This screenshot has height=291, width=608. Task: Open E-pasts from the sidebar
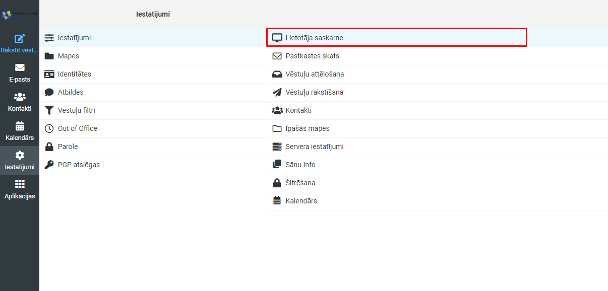pos(20,68)
